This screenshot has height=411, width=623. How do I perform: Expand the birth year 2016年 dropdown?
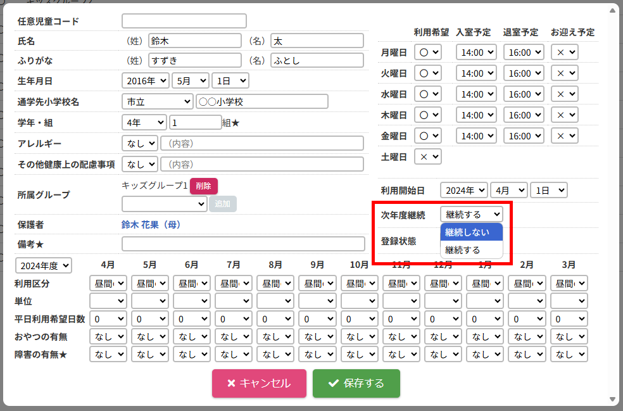[x=145, y=81]
